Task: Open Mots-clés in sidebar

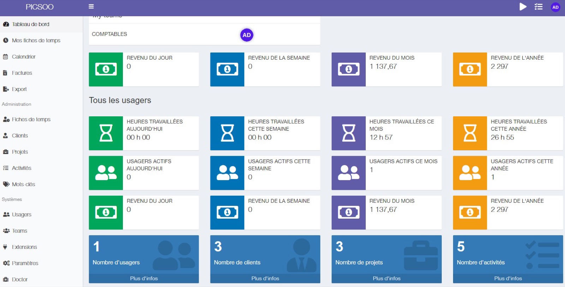Action: point(41,184)
